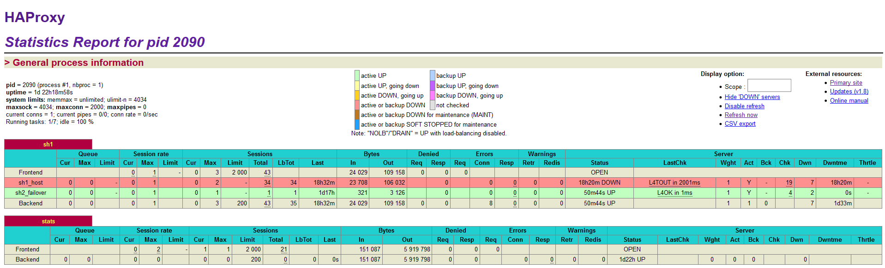The height and width of the screenshot is (268, 885).
Task: Click 'L4TOUT in 2001ms' LastChk value
Action: (674, 182)
